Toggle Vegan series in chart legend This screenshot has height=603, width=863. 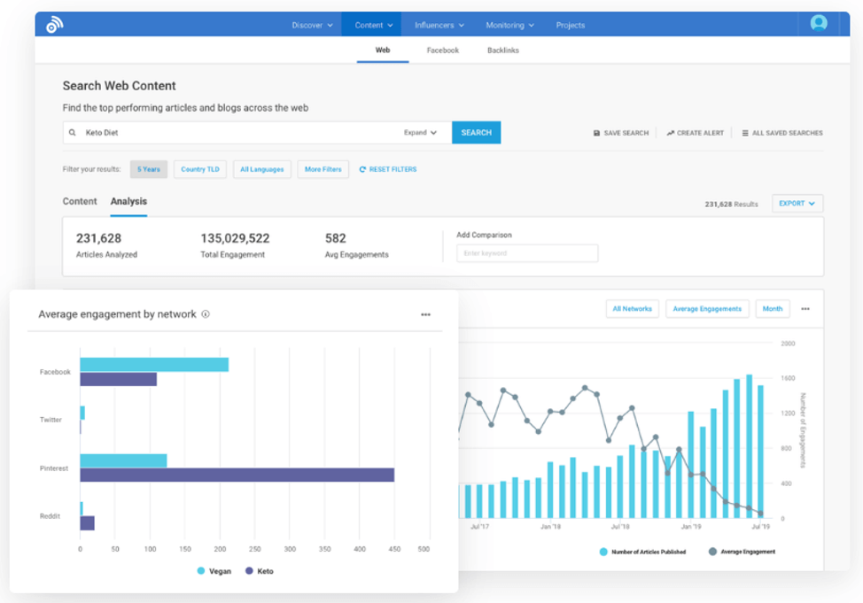(x=214, y=571)
